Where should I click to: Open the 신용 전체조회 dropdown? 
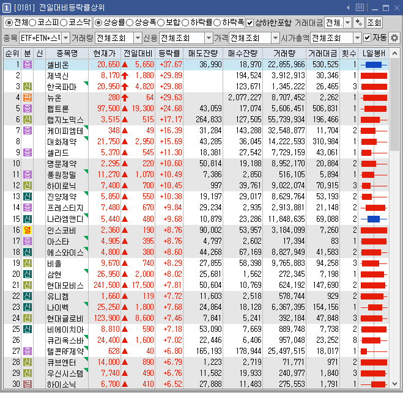(209, 38)
